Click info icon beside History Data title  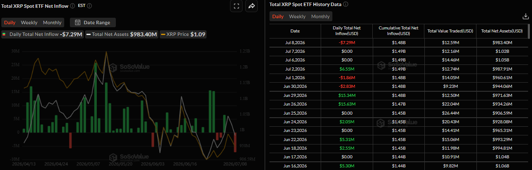tap(345, 4)
